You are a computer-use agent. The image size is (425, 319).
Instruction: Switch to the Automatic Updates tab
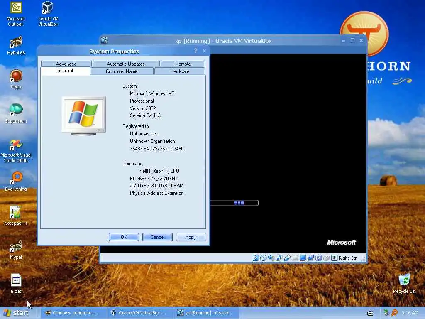126,64
